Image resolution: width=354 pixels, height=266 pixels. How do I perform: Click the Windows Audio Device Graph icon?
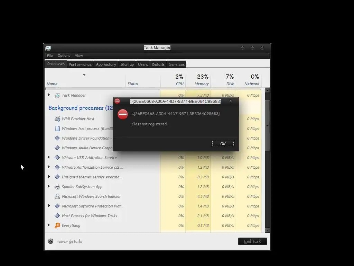[x=57, y=148]
